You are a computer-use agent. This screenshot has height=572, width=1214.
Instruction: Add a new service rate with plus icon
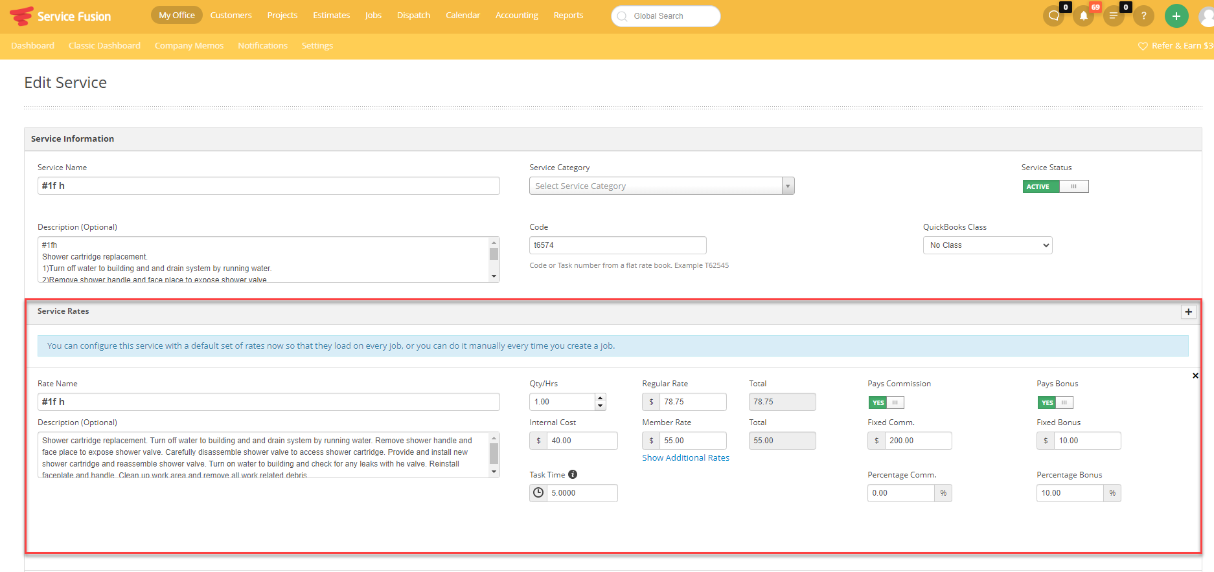[x=1188, y=312]
